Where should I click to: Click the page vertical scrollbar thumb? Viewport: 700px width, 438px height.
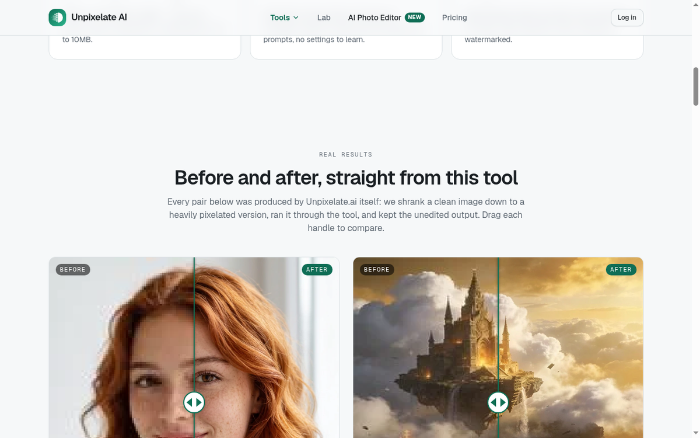click(x=695, y=86)
